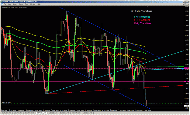Minimize the Interbank FX Trader window
Screen dimensions: 190x115
184,2
